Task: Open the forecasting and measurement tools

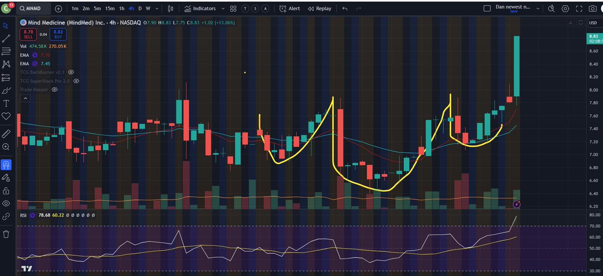Action: click(6, 77)
